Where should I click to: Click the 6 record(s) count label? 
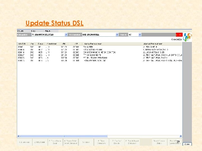pos(177,39)
